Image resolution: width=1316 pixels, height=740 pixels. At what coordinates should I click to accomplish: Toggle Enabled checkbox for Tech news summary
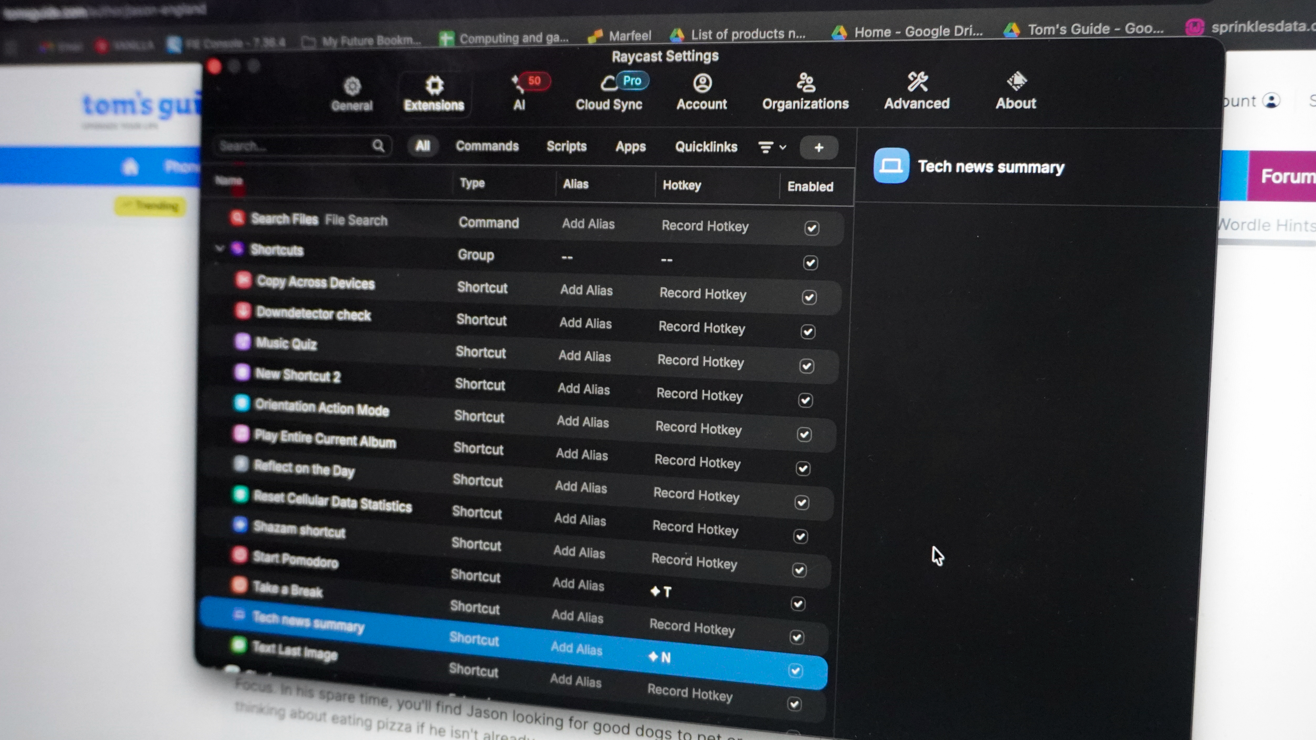coord(795,670)
